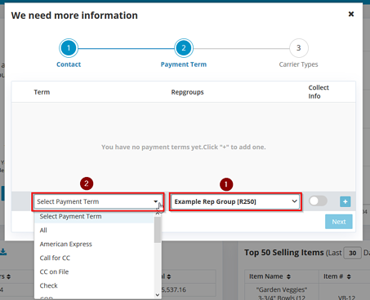Click the Payment Term step label
This screenshot has height=300, width=370.
pyautogui.click(x=184, y=64)
